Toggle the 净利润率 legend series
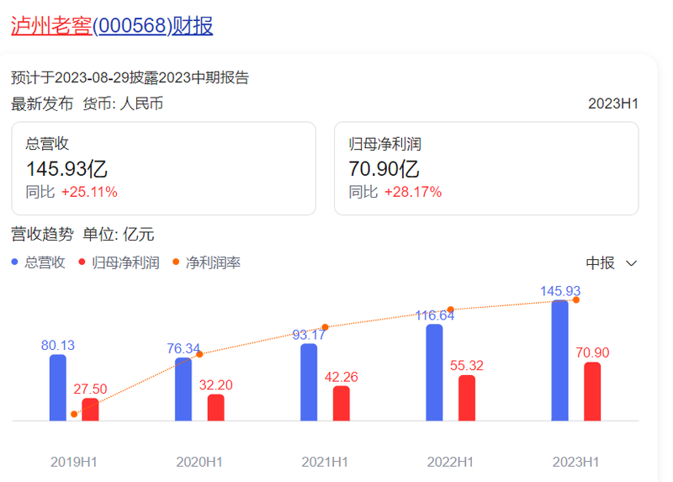 [206, 262]
